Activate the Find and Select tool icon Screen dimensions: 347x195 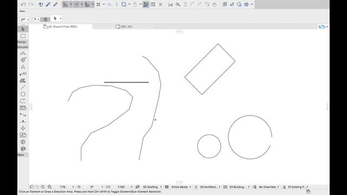(x=41, y=4)
